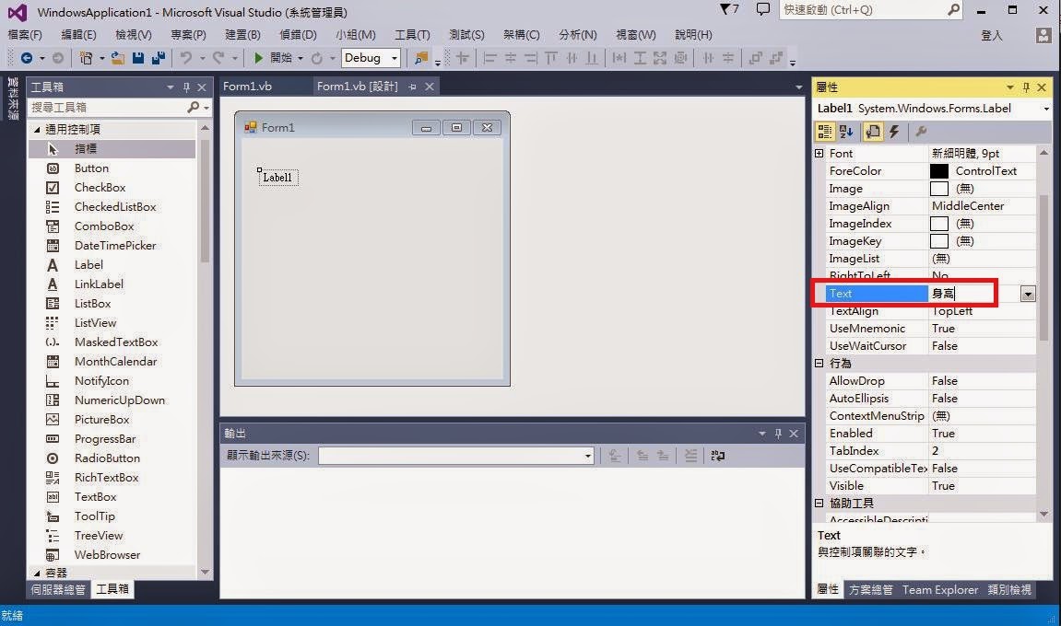Click the Image property empty swatch
The width and height of the screenshot is (1061, 626).
coord(938,190)
